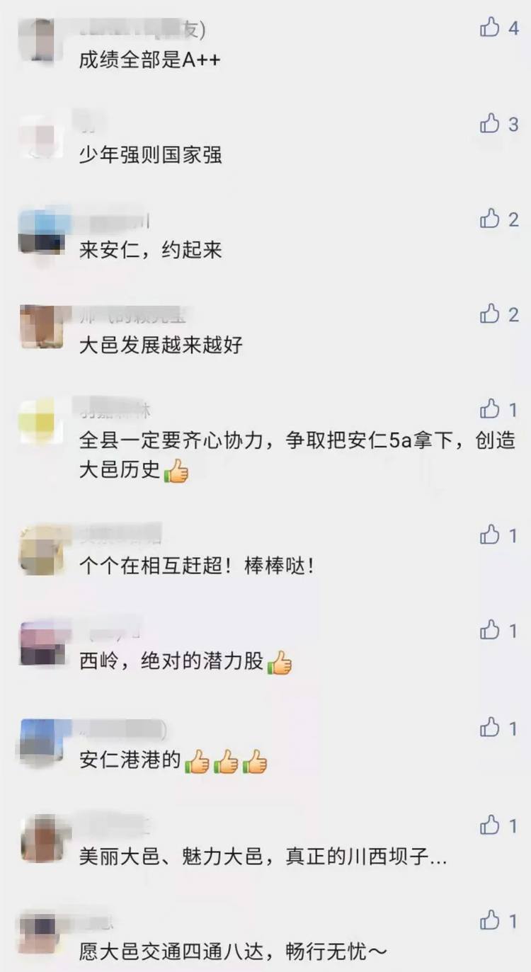Like the comment 大邑发展越来越好
This screenshot has width=531, height=972.
tap(490, 314)
